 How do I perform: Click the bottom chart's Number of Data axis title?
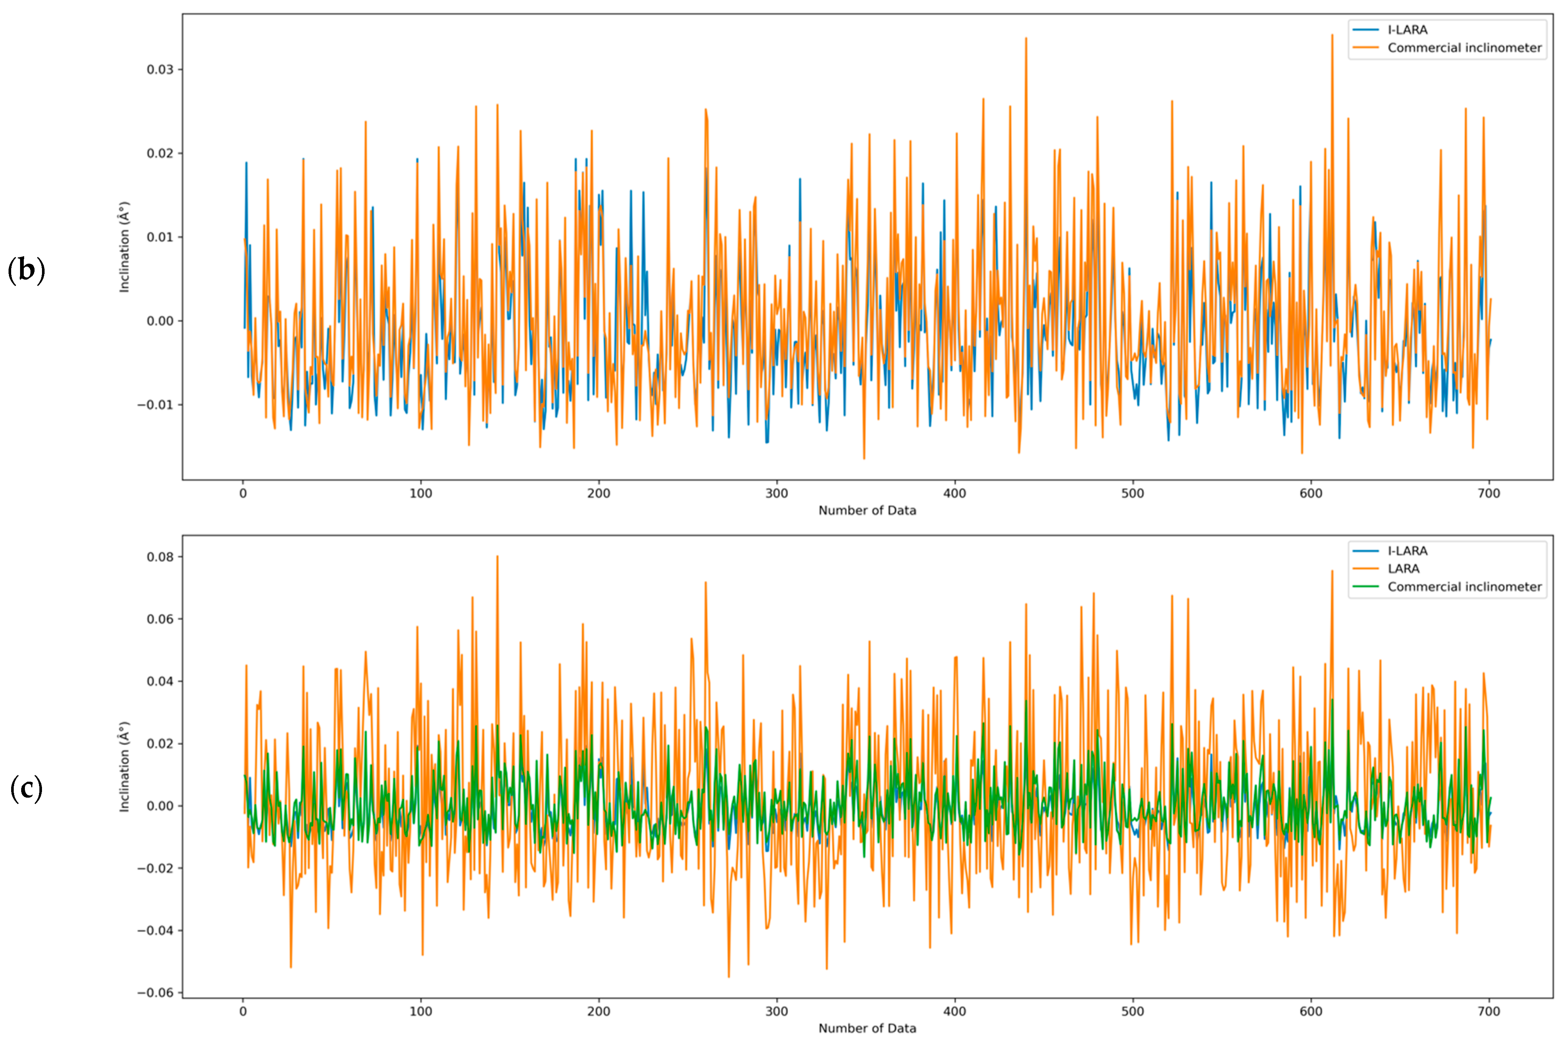coord(867,1028)
